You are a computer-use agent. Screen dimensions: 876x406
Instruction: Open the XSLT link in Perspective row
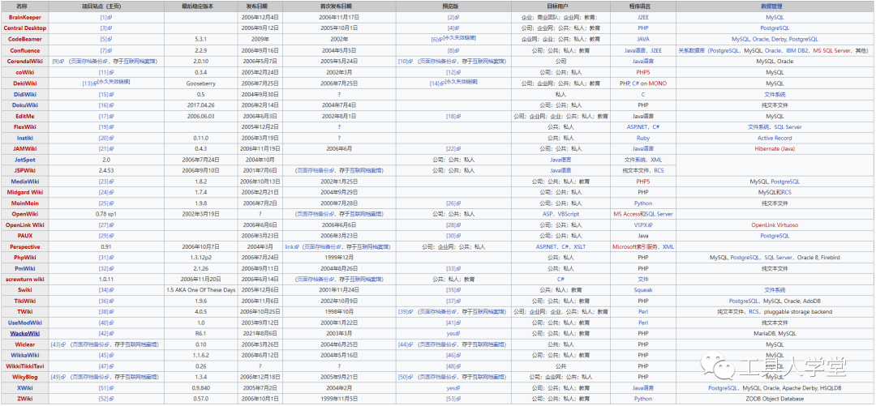click(579, 246)
